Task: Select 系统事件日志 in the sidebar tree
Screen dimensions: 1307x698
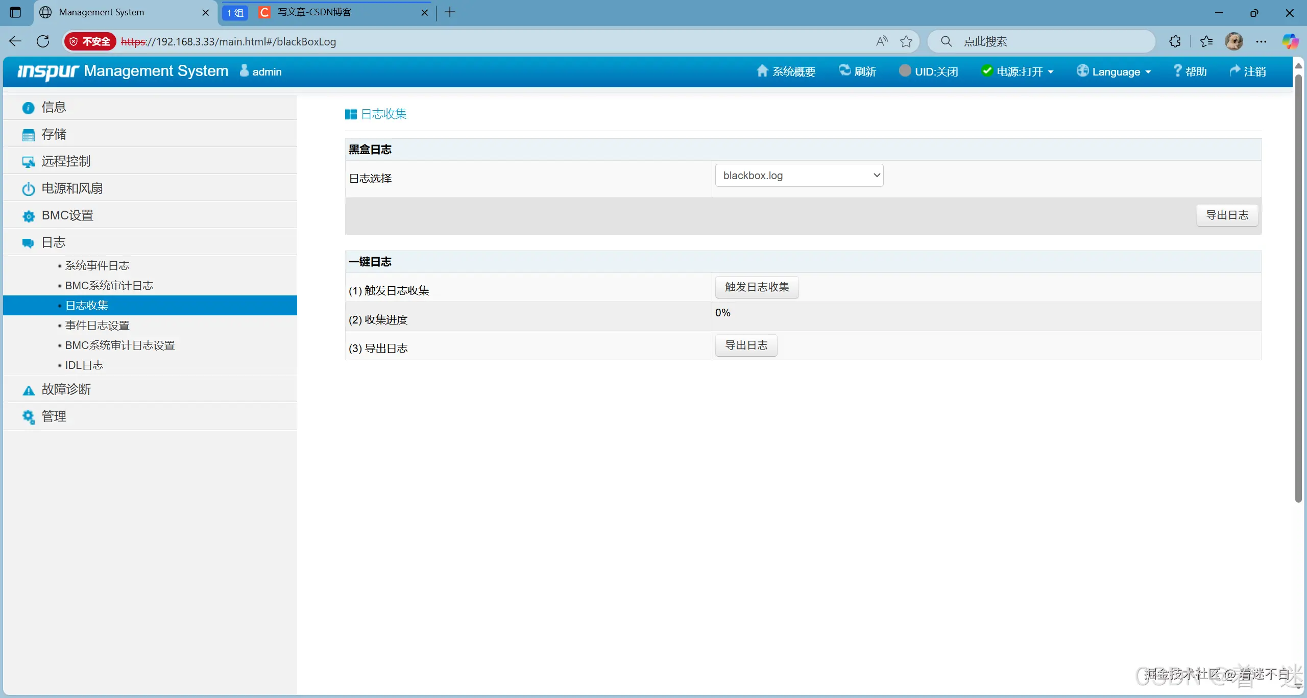Action: [97, 265]
